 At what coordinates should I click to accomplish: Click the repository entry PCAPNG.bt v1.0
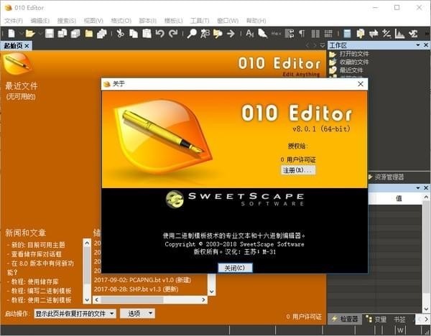142,280
